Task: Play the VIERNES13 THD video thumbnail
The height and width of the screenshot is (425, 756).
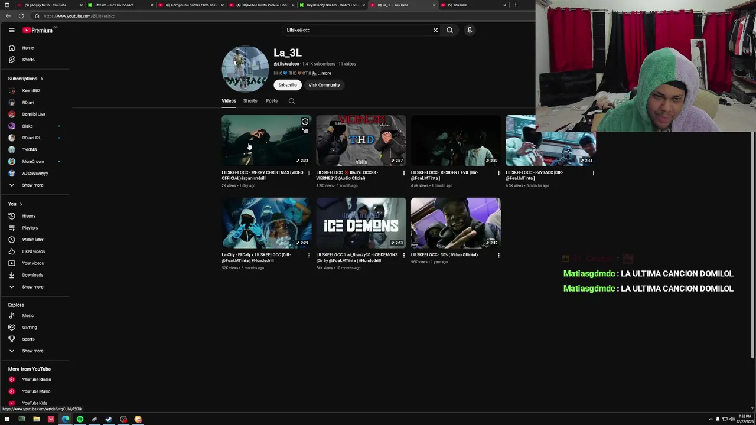Action: (361, 140)
